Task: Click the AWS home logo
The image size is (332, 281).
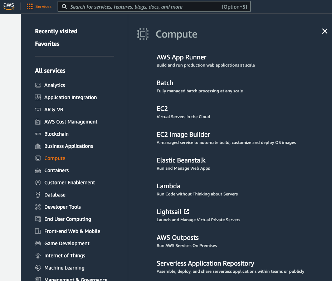Action: pyautogui.click(x=9, y=6)
